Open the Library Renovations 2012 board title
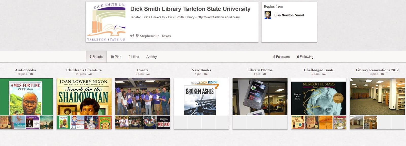 tap(377, 70)
